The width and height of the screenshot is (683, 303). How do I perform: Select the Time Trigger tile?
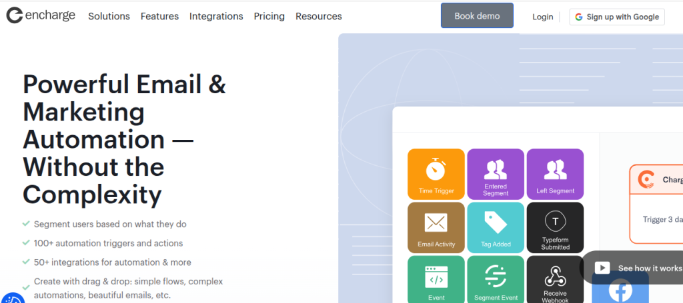(x=436, y=174)
